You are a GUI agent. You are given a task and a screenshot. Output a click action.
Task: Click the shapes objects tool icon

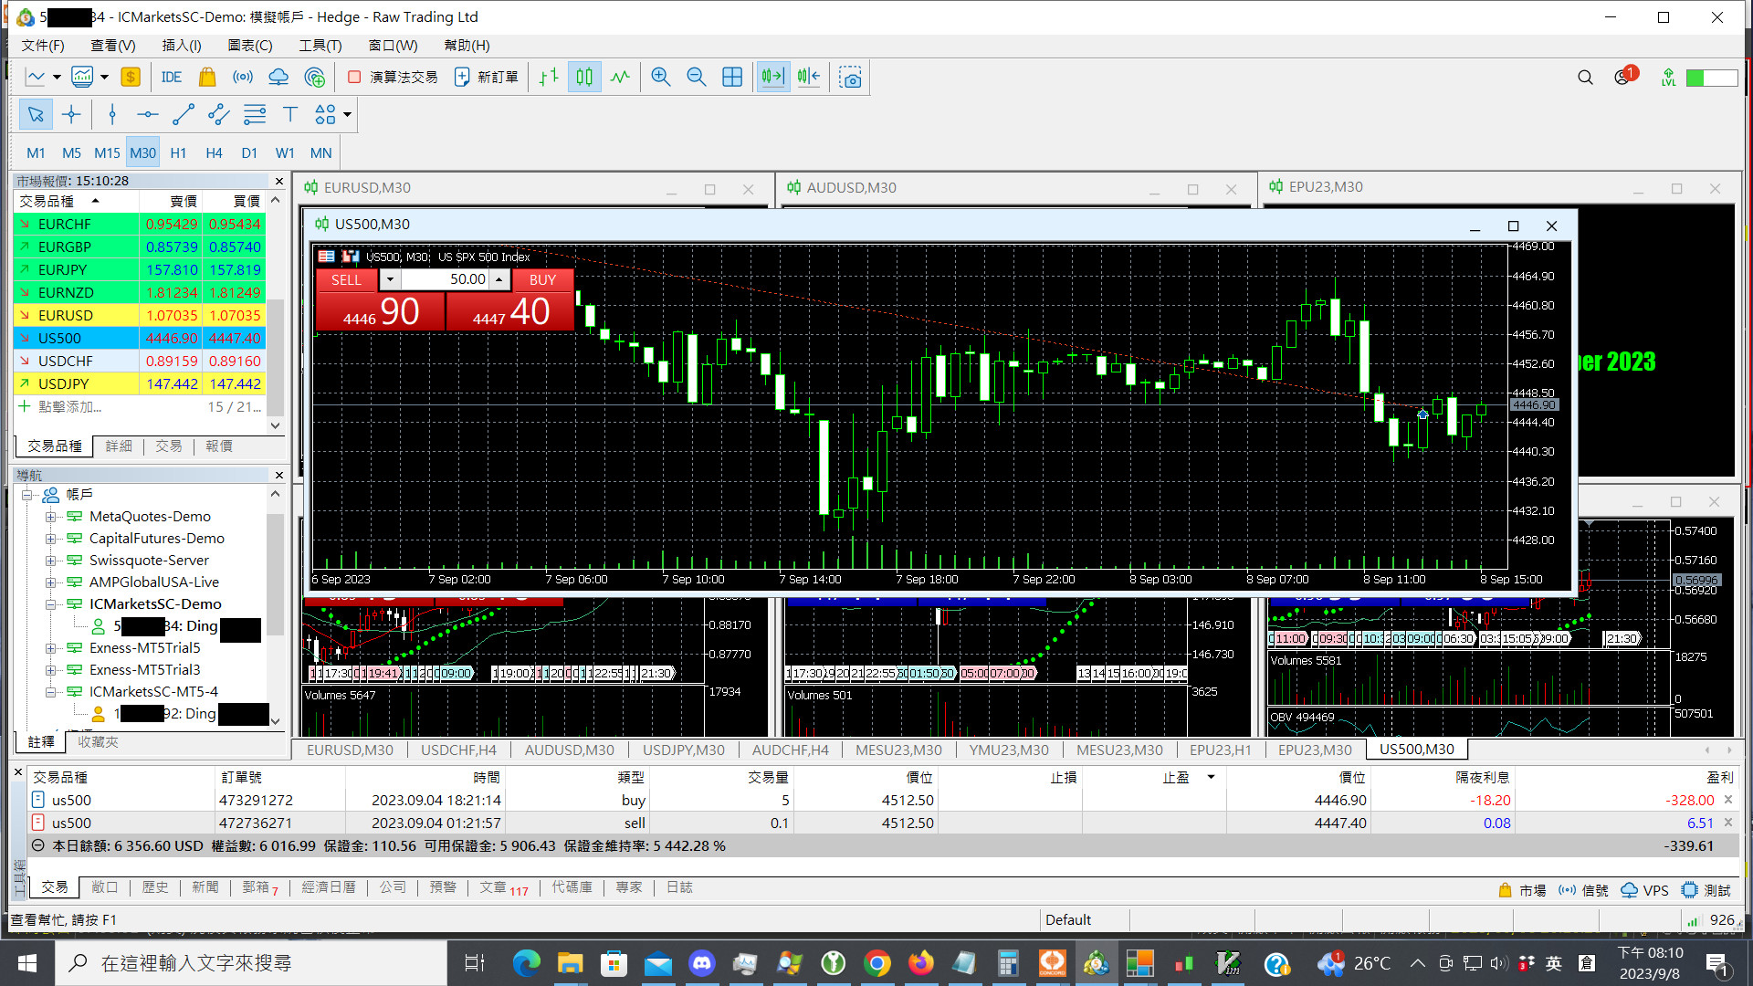(325, 114)
